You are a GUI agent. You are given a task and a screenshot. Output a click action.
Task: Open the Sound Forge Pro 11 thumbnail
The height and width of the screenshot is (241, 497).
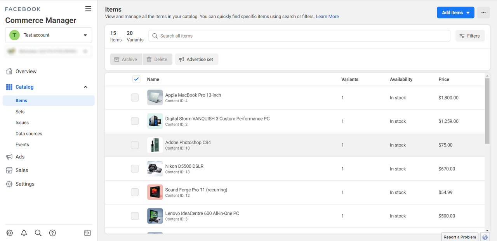(155, 192)
